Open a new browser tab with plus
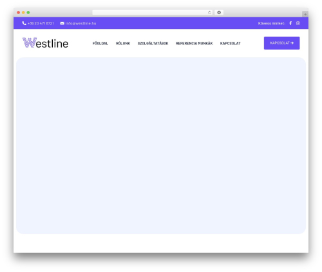Viewport: 322px width, 272px height. tap(305, 14)
